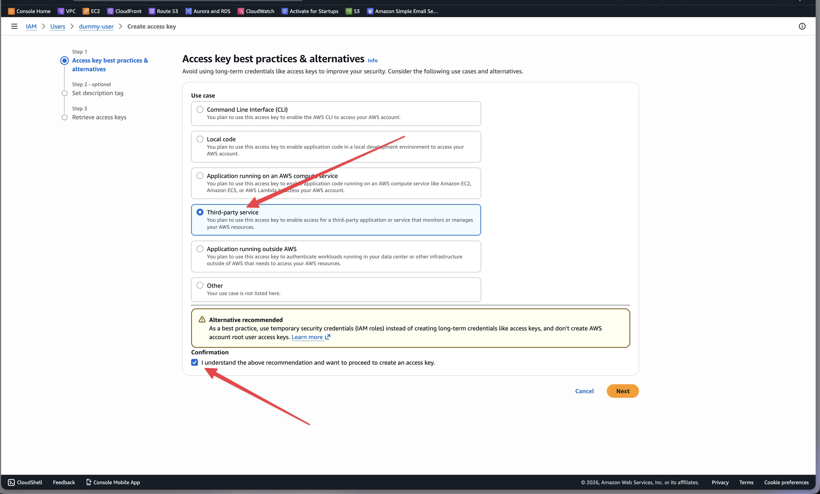Open the VPC bookmark
Screen dimensions: 820x494
tap(66, 11)
